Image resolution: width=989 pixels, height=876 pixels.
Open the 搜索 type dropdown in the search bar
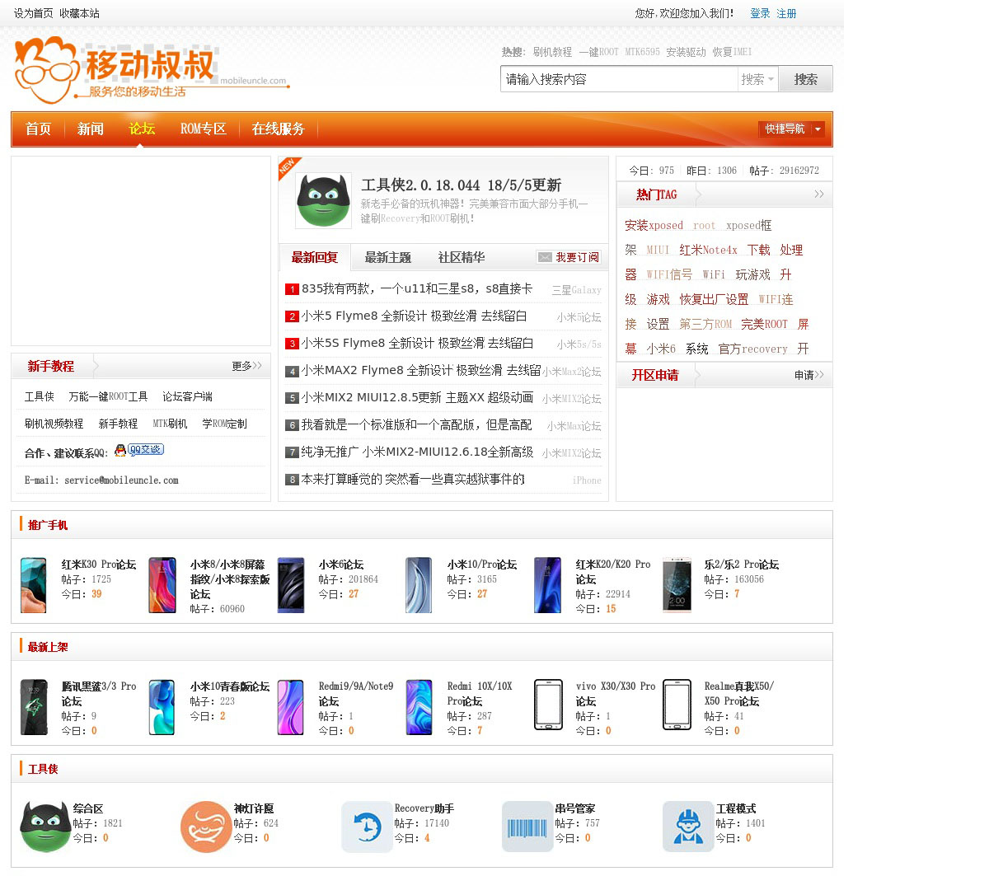click(x=757, y=79)
